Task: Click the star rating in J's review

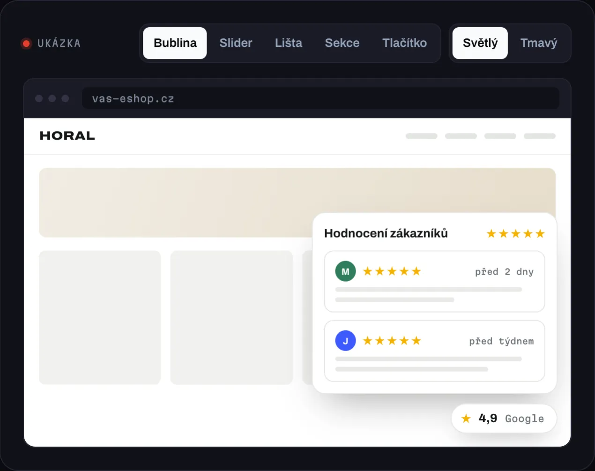Action: point(392,341)
